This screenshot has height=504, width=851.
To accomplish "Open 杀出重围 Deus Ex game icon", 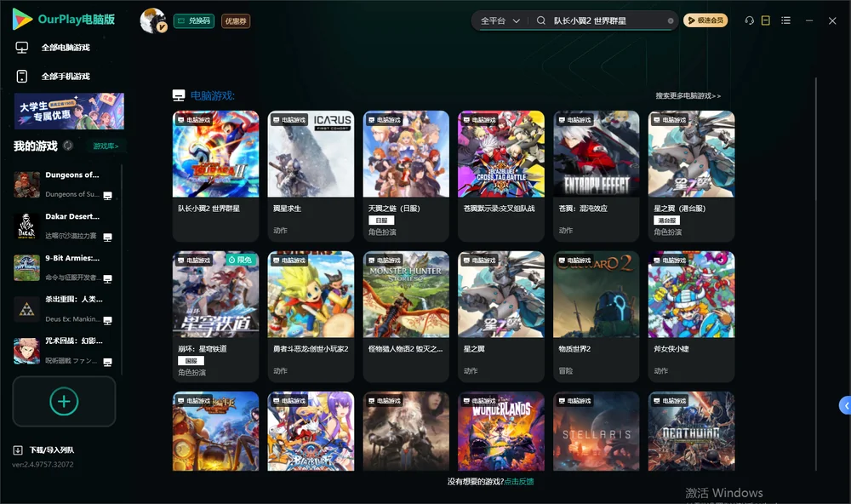I will coord(26,309).
